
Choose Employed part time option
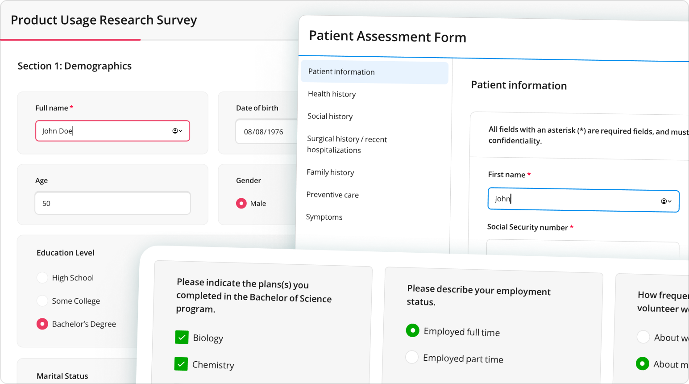coord(412,357)
